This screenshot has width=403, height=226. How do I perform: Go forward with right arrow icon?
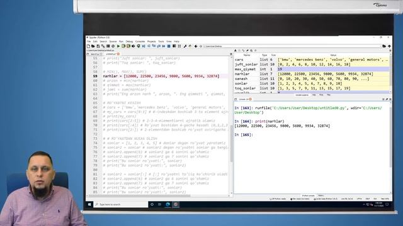click(x=201, y=46)
